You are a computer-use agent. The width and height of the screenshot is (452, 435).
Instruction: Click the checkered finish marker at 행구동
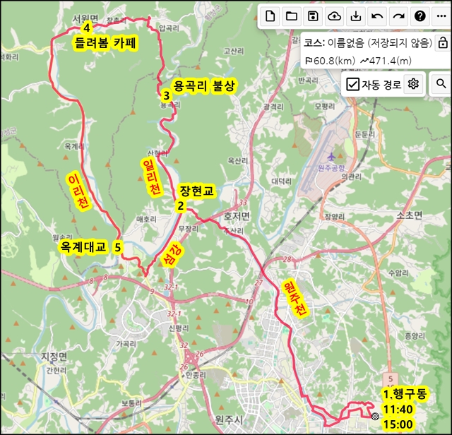(375, 416)
